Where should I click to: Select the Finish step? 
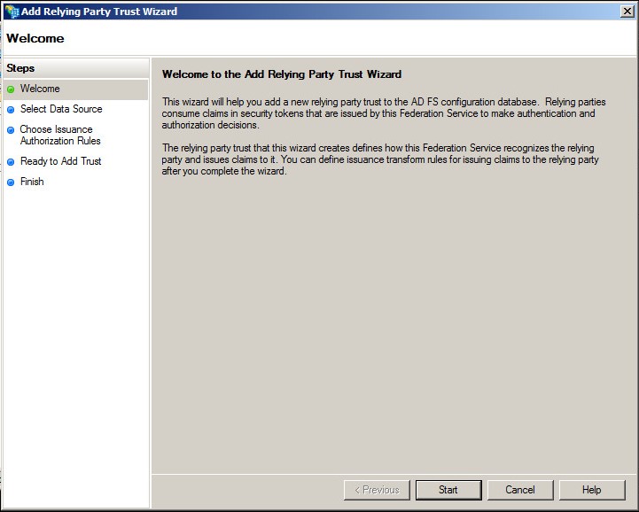point(32,182)
